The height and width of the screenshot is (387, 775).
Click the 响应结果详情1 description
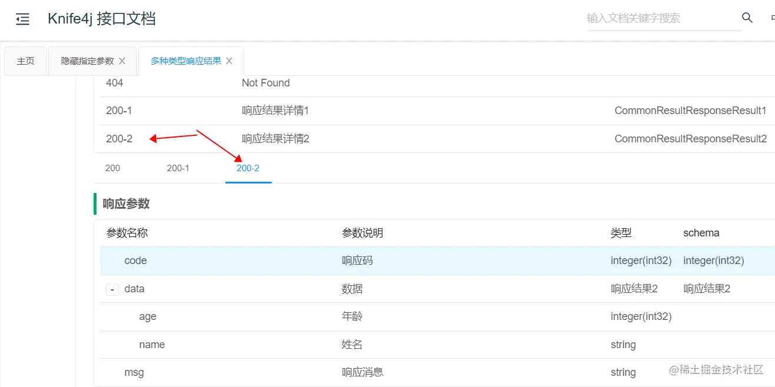coord(275,111)
